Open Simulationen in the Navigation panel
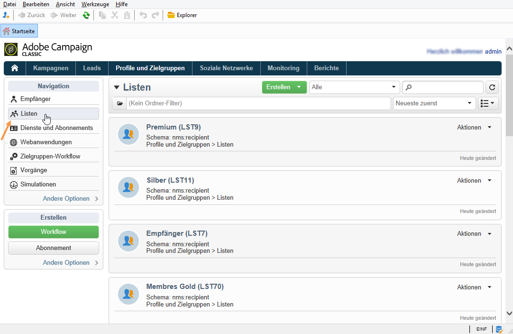The image size is (513, 334). [x=54, y=185]
